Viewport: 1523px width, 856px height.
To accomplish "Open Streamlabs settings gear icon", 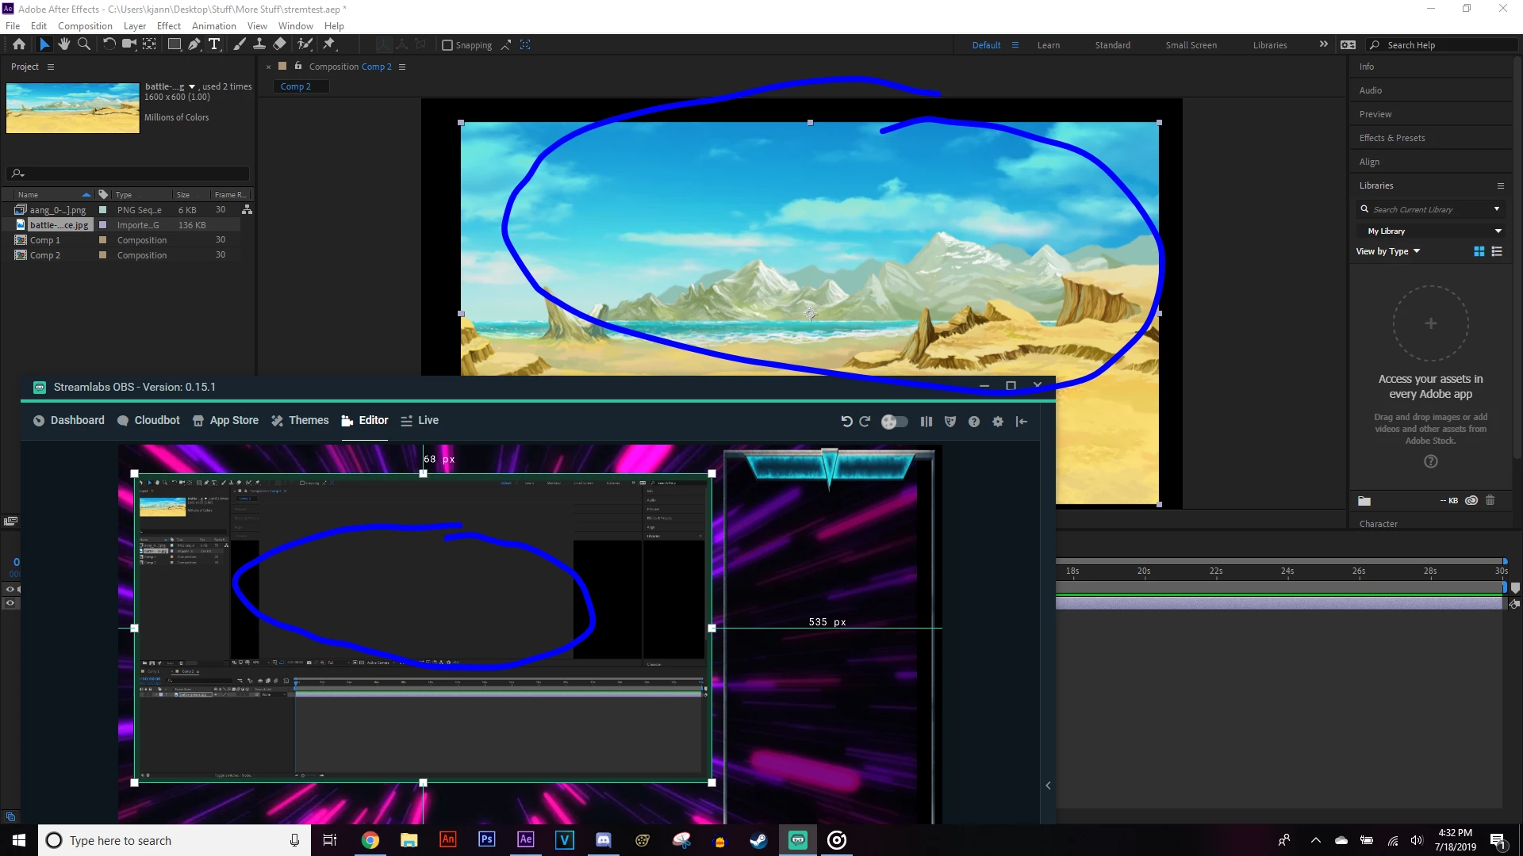I will coord(998,422).
